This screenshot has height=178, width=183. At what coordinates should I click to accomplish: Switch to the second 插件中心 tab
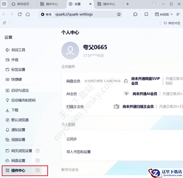click(106, 4)
